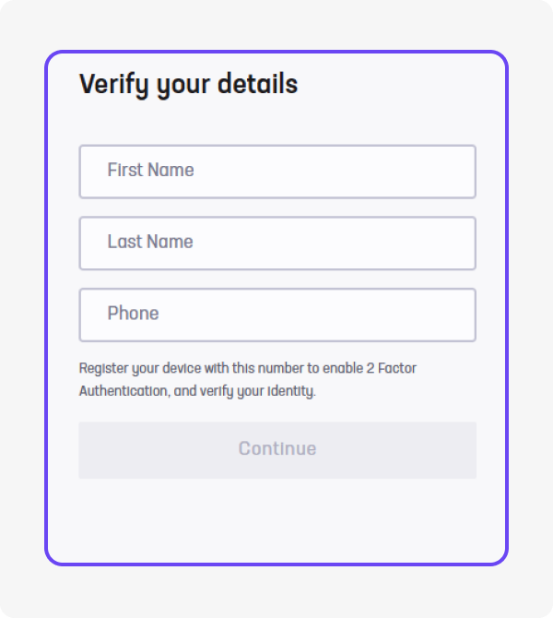This screenshot has height=618, width=553.
Task: Select the Phone number field
Action: 276,315
